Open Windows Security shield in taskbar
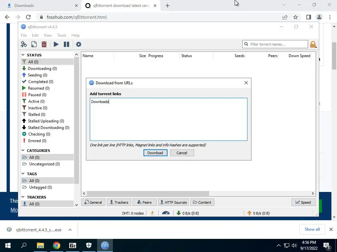This screenshot has height=252, width=337. [89, 245]
